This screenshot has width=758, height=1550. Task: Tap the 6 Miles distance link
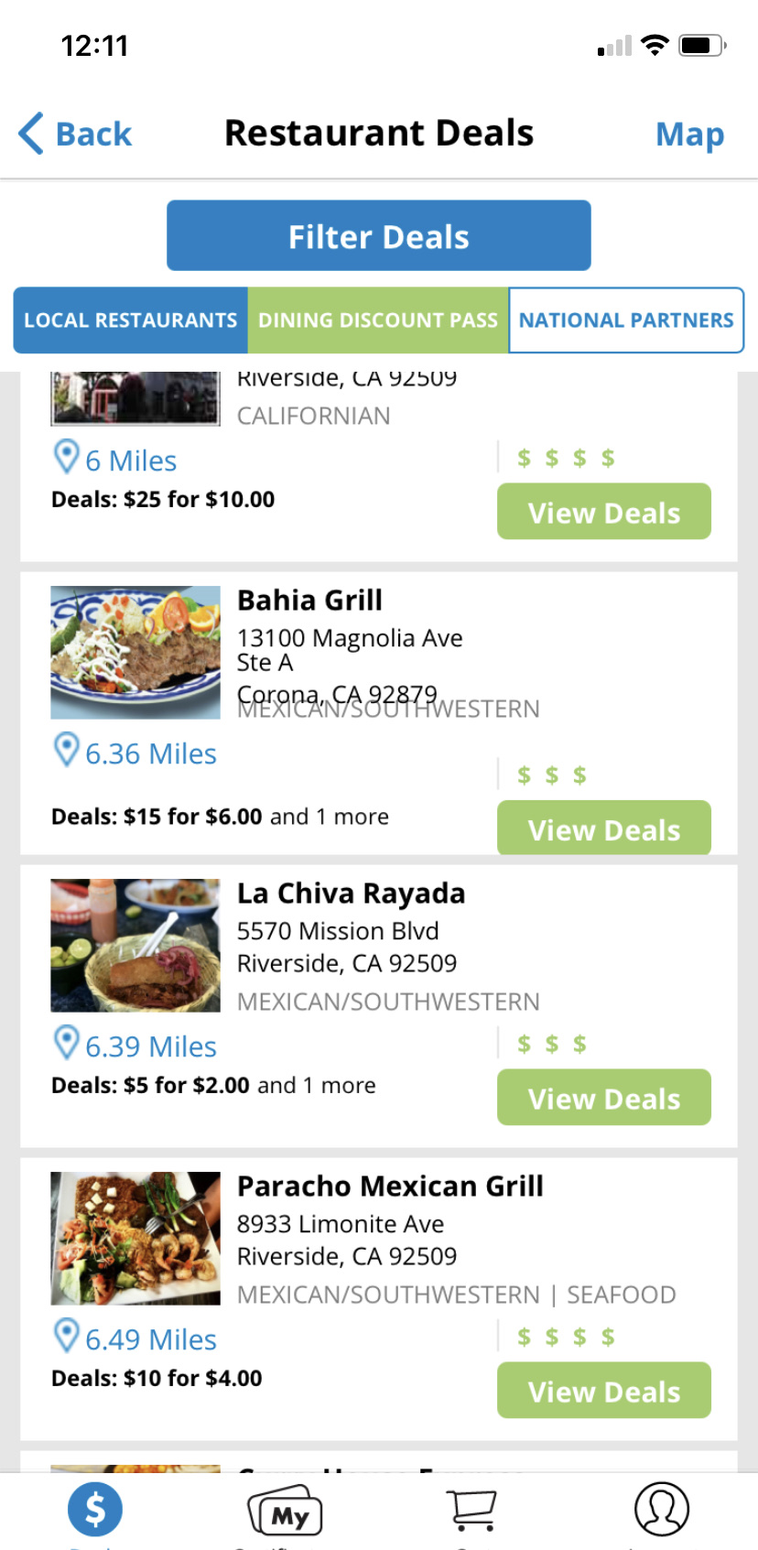click(131, 461)
